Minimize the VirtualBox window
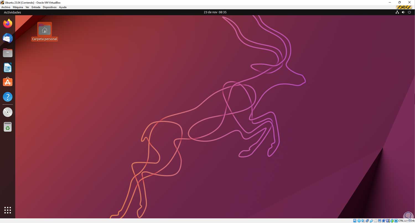This screenshot has width=415, height=223. coord(389,2)
